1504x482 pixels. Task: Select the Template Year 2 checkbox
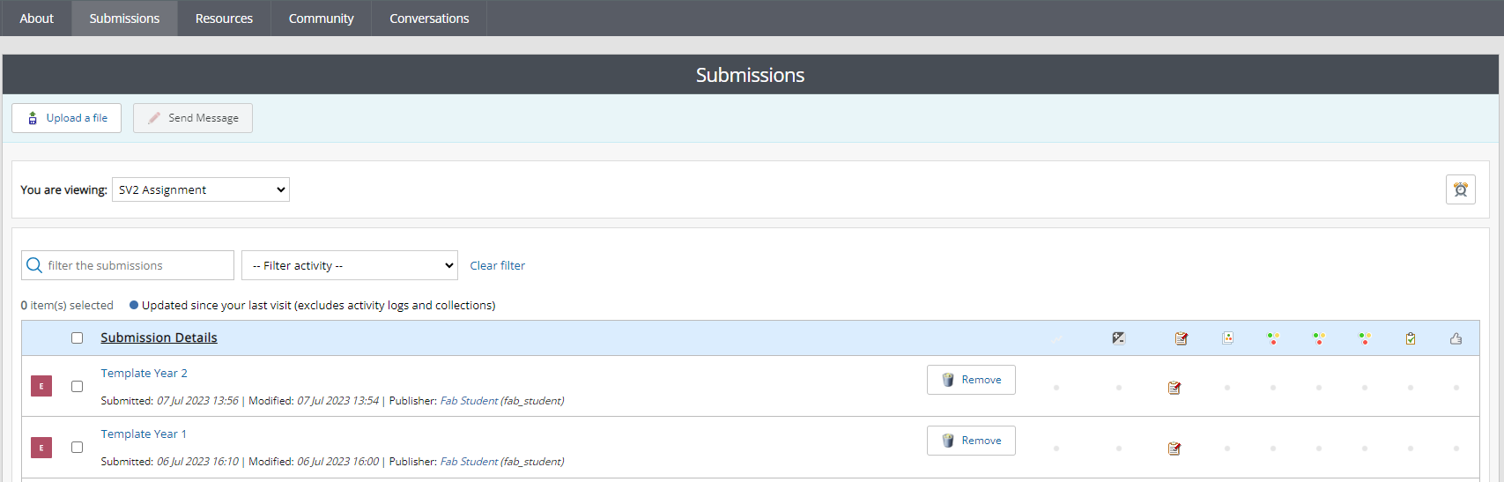(x=78, y=386)
